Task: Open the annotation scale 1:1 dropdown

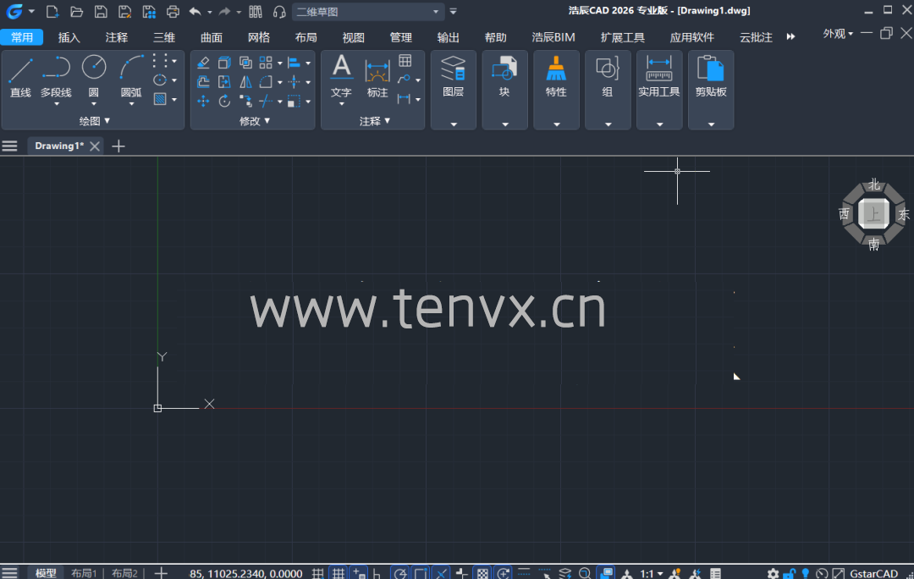Action: pyautogui.click(x=651, y=573)
